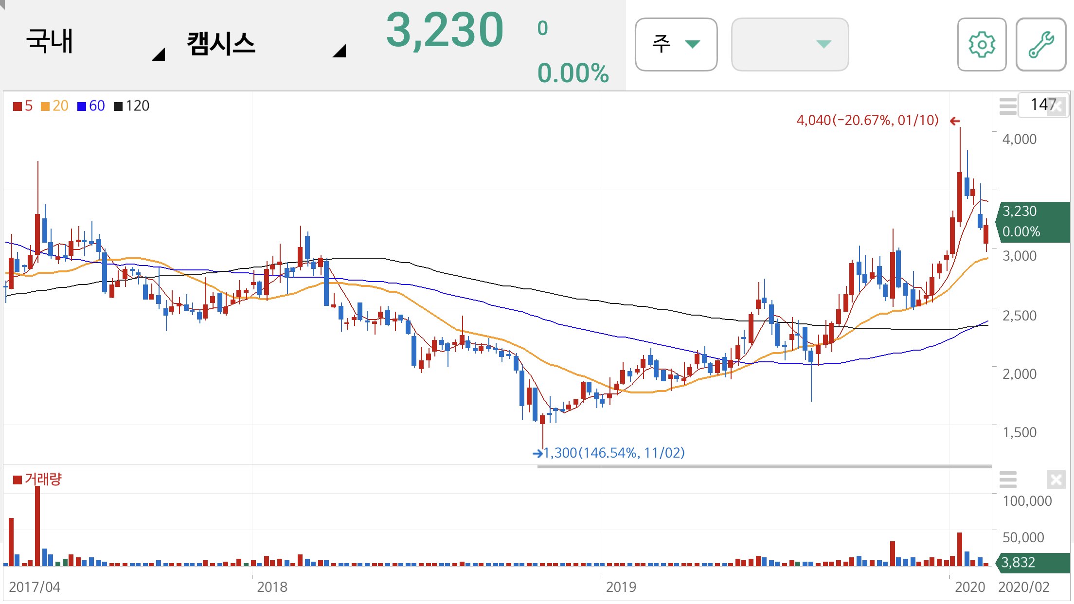Screen dimensions: 1074x604
Task: Close the price chart panel X icon
Action: coord(1056,106)
